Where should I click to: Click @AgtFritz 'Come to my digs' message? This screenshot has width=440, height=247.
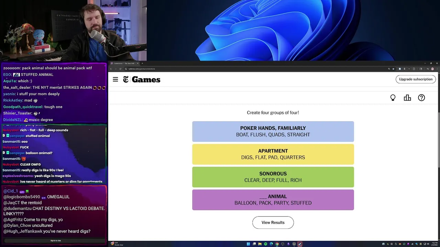click(x=33, y=220)
